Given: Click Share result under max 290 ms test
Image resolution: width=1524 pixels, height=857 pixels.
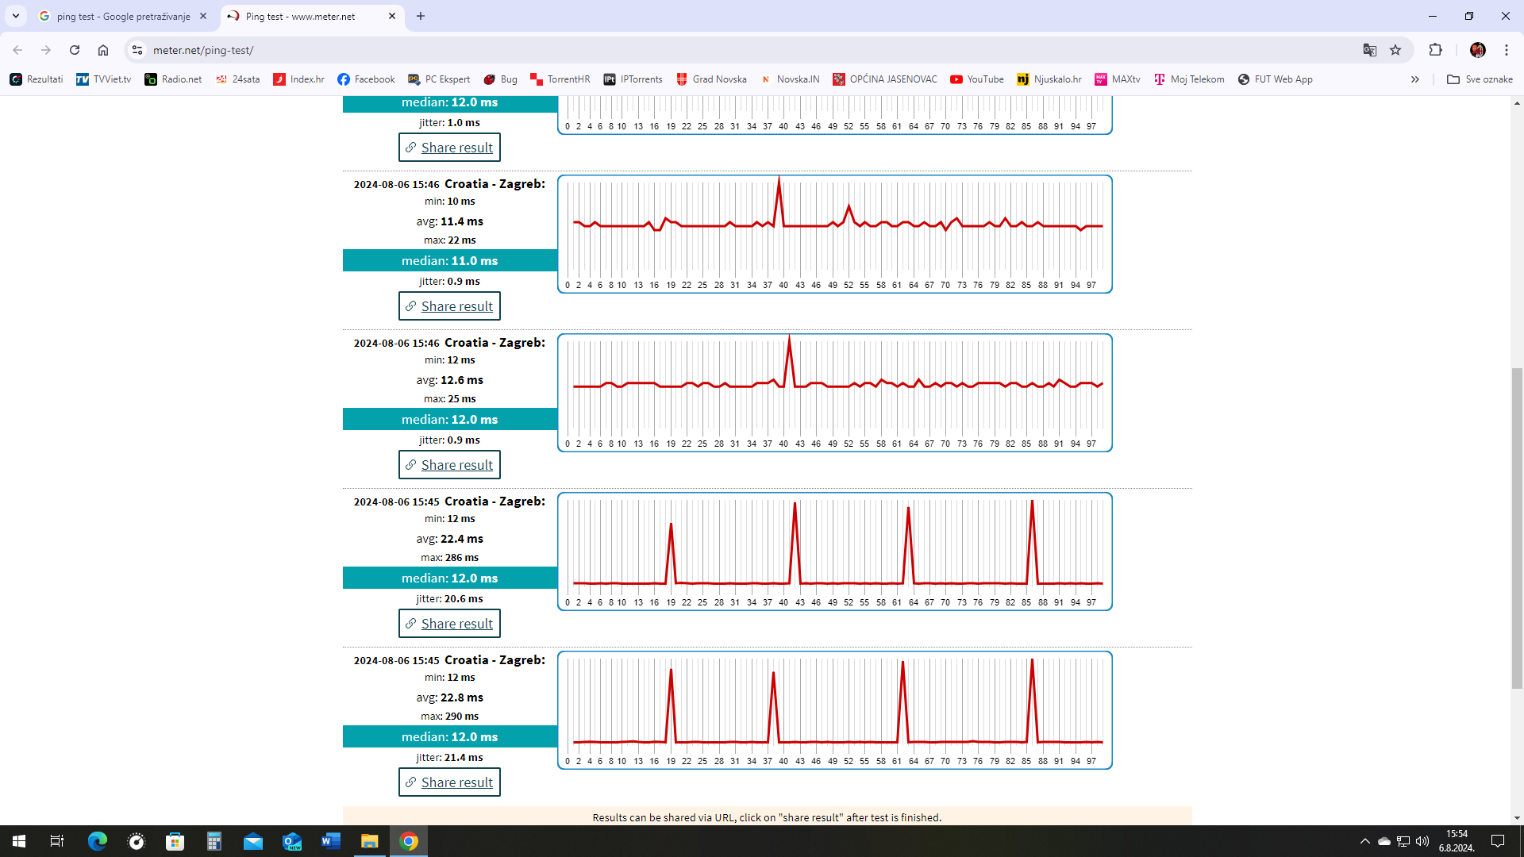Looking at the screenshot, I should coord(449,782).
